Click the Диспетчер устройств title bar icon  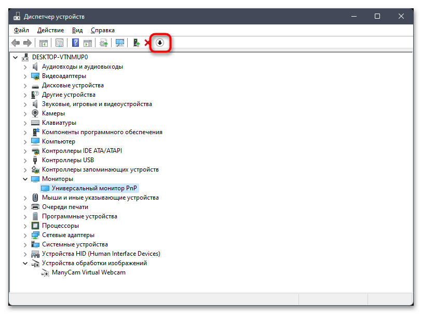[x=17, y=16]
